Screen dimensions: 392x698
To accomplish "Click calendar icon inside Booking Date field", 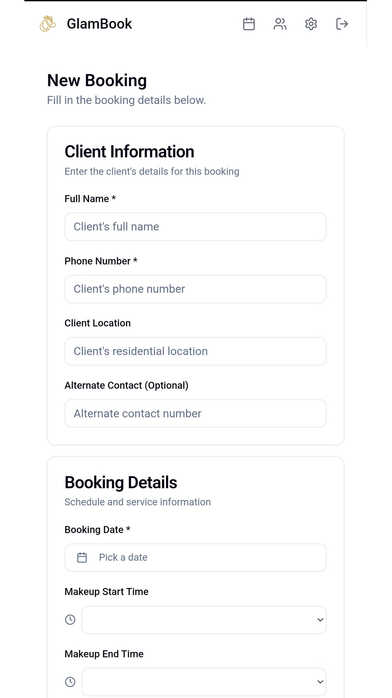I will coord(82,557).
